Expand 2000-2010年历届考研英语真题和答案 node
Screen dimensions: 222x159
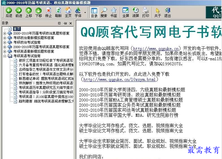click(5, 47)
